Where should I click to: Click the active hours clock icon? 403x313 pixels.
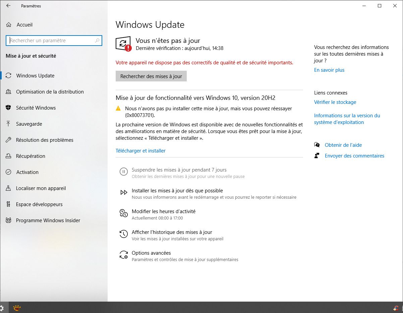(124, 213)
